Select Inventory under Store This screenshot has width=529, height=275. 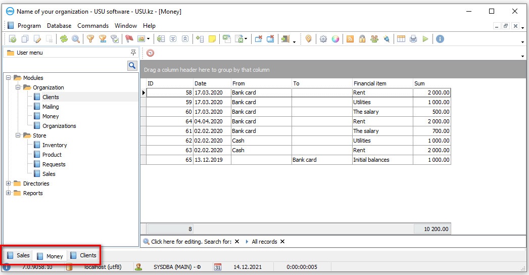(55, 145)
